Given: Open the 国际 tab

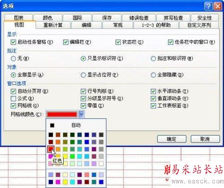Looking at the screenshot, I should click(78, 18).
